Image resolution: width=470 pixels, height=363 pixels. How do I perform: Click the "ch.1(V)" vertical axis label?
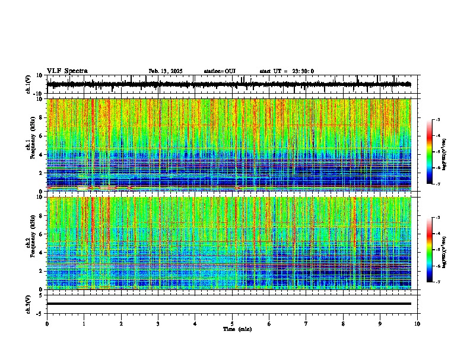point(28,84)
